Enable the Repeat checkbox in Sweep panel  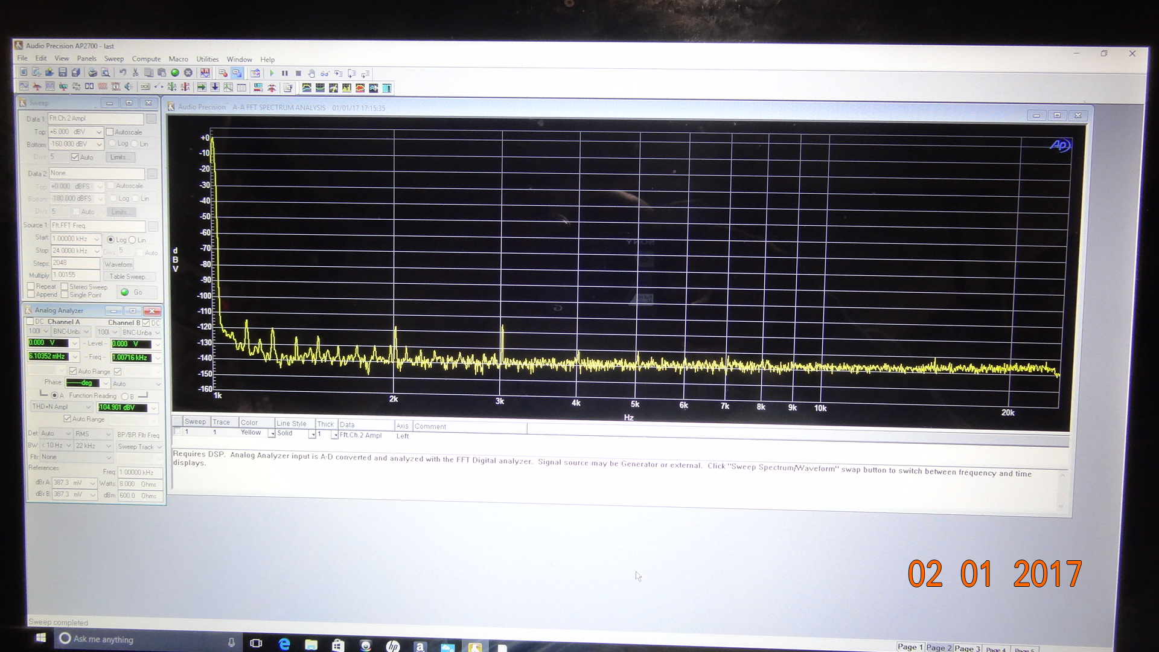(x=31, y=286)
